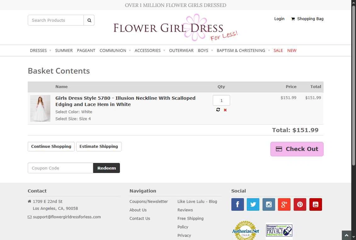Open the Pinterest social icon

click(x=300, y=204)
